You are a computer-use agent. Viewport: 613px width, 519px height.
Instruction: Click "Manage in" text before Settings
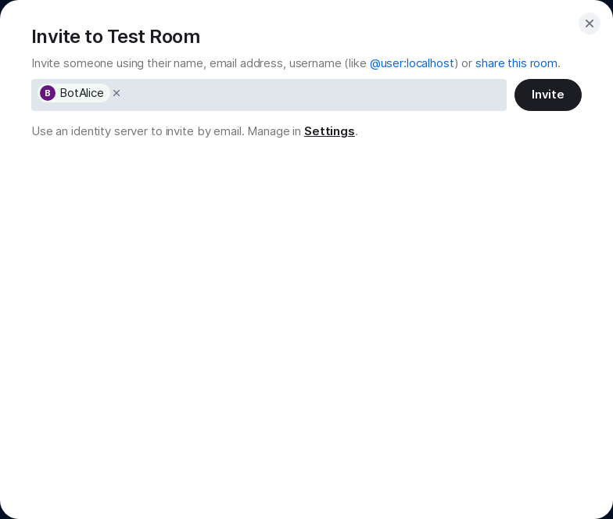274,131
